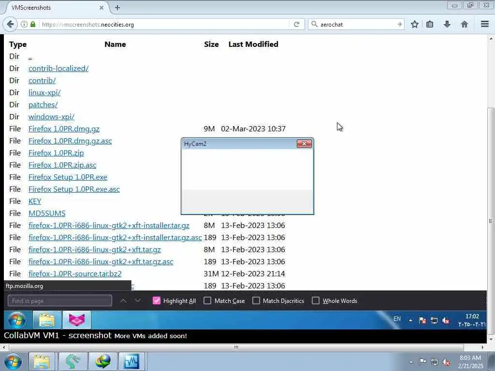
Task: Open the downloads arrow icon
Action: (447, 24)
